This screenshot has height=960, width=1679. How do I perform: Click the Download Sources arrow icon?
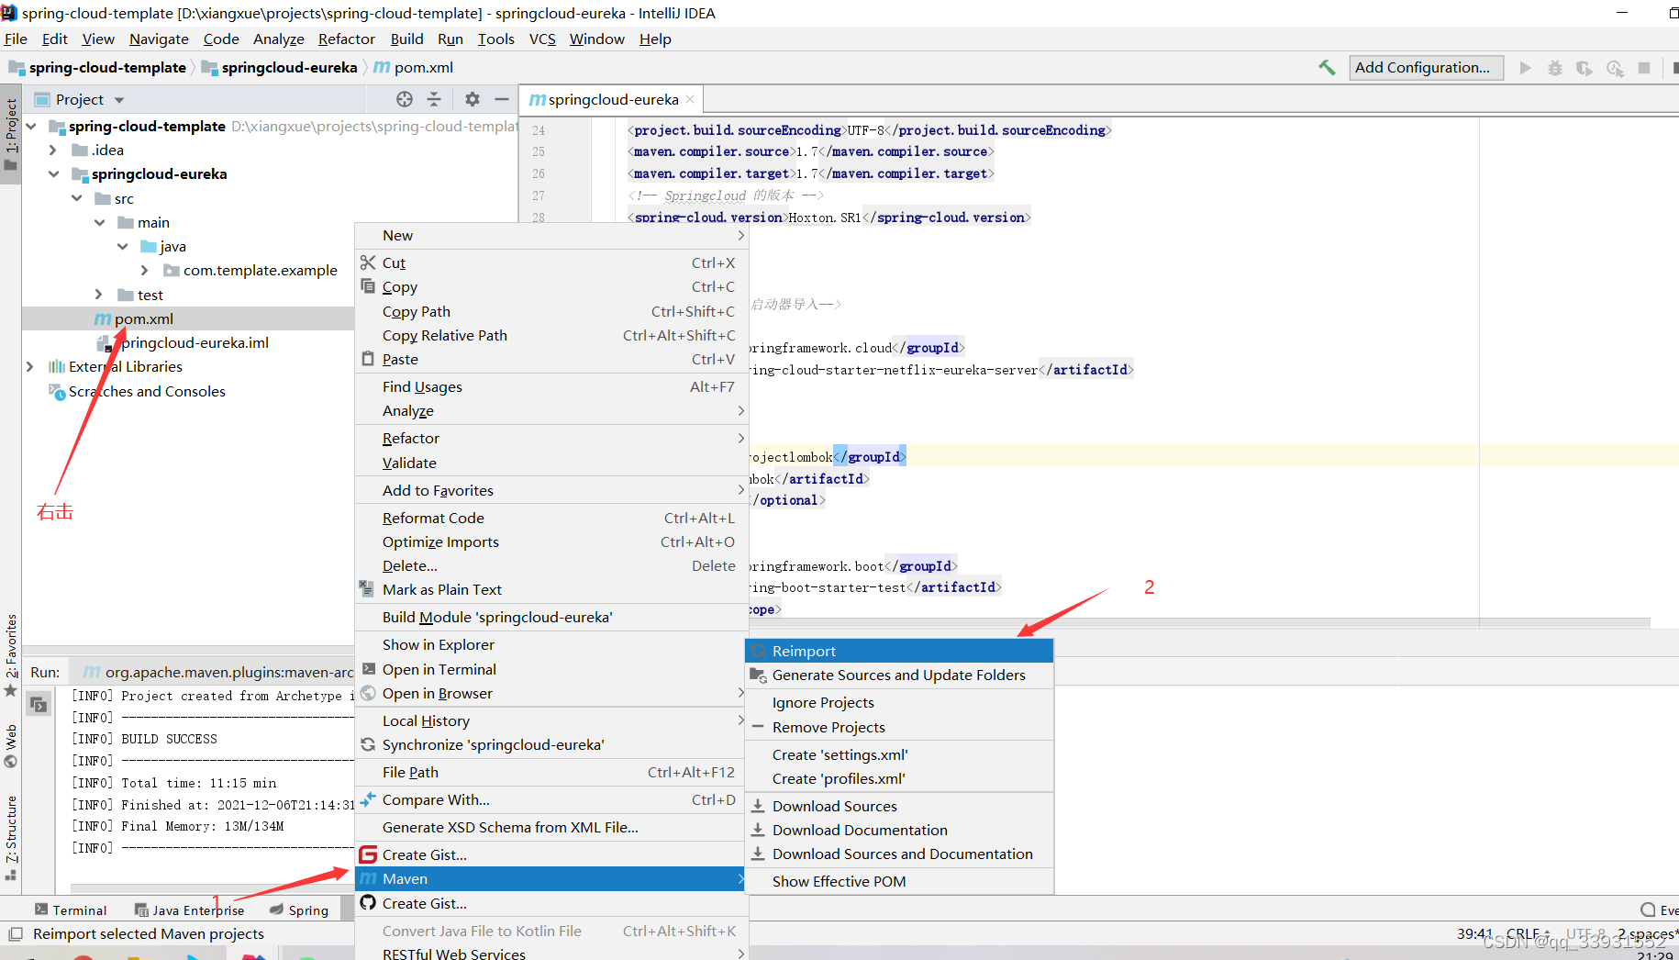pos(758,806)
